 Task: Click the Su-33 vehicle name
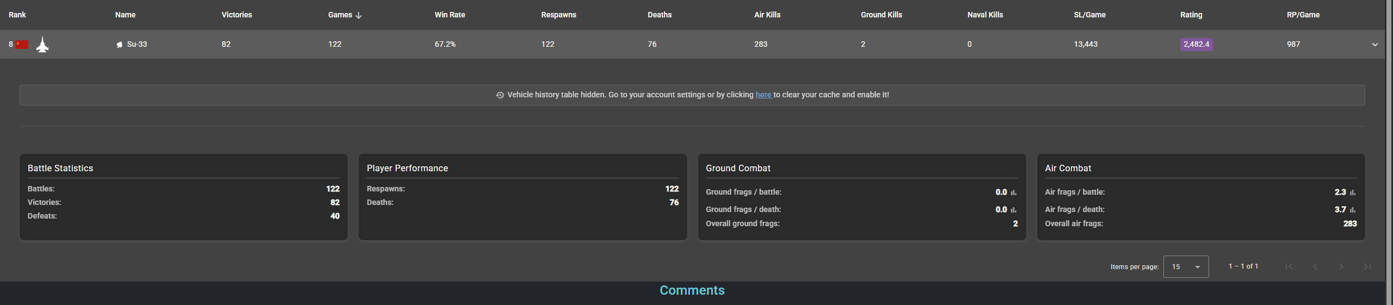point(137,44)
